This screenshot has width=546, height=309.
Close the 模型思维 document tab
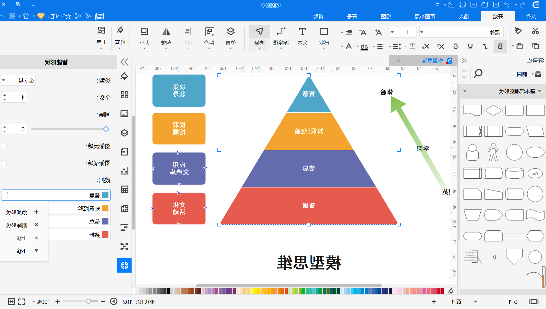coord(398,60)
